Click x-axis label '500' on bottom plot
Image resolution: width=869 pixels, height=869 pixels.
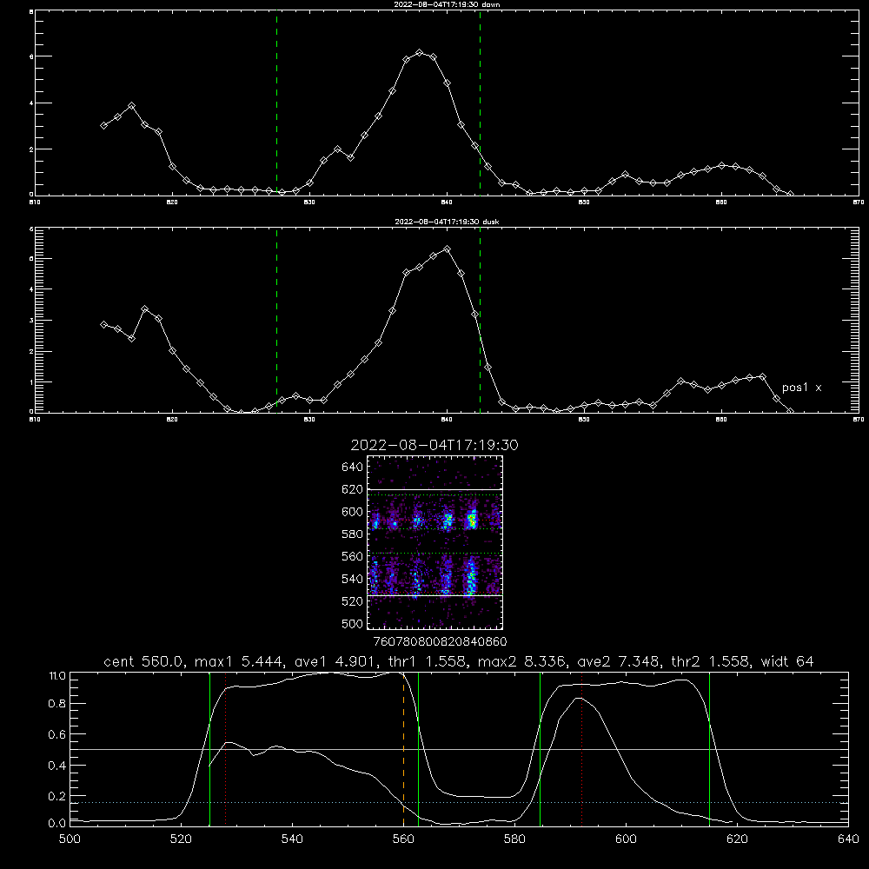[x=70, y=839]
